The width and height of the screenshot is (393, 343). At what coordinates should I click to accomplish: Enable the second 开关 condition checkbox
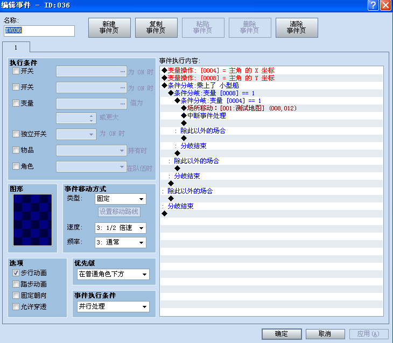pos(16,87)
